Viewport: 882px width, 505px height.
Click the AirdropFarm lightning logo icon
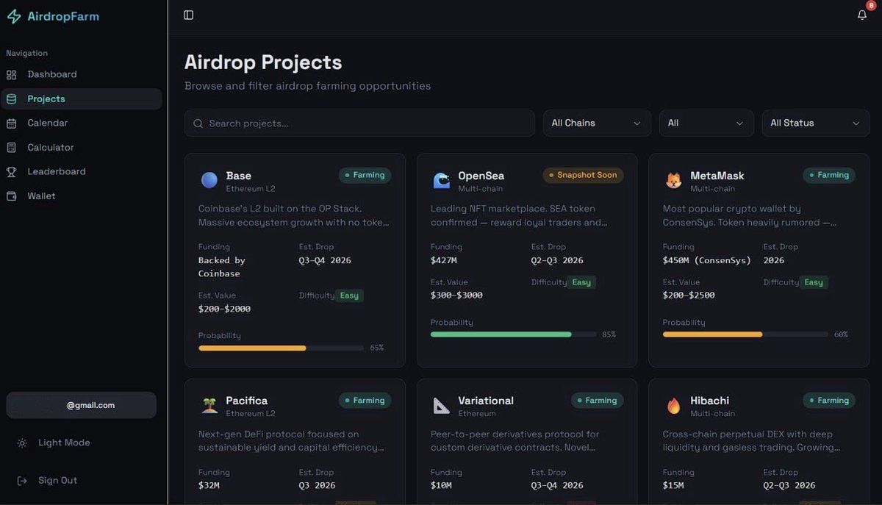coord(13,16)
